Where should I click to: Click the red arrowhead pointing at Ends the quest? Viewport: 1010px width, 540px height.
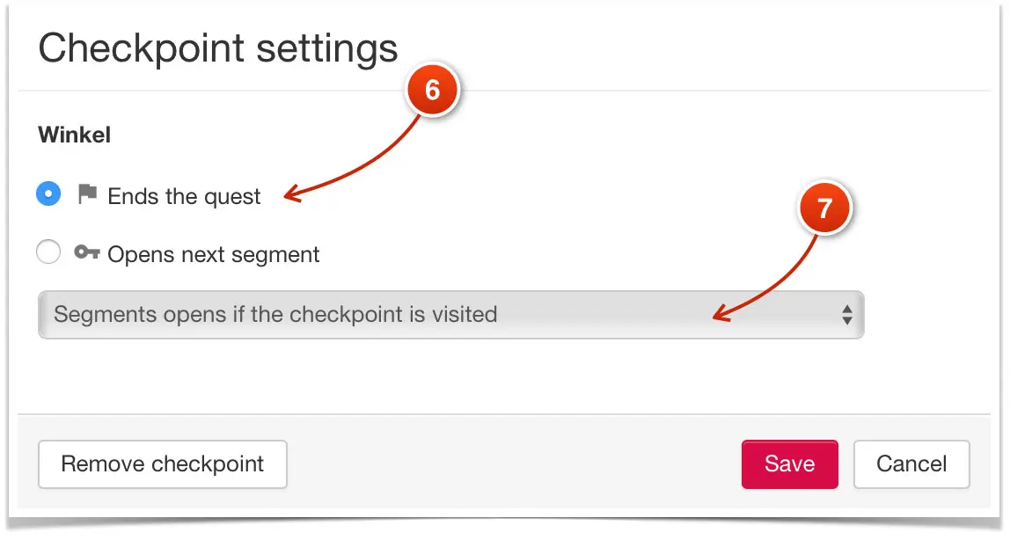click(292, 193)
